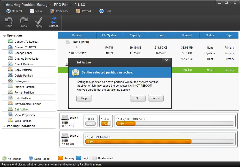
Task: Click the refresh toolbar icon
Action: 54,20
